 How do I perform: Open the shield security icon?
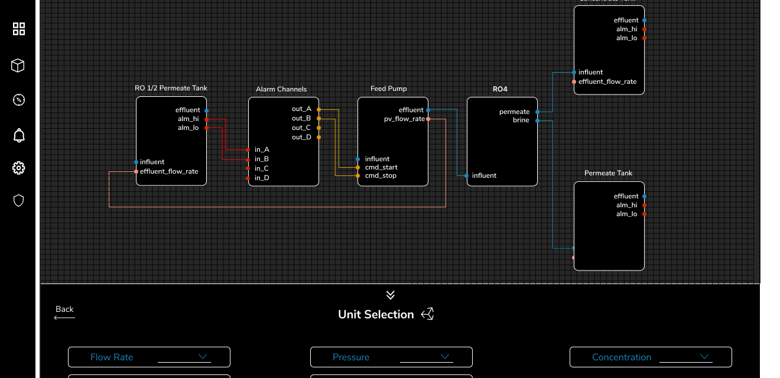coord(19,201)
